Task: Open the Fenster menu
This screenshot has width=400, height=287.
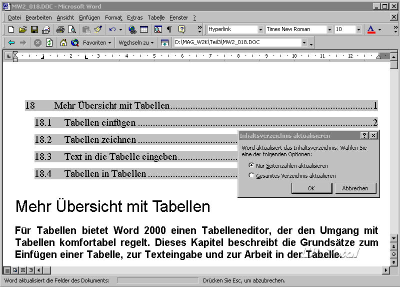Action: 178,18
